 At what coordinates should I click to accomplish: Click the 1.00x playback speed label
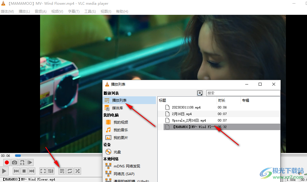coord(291,179)
